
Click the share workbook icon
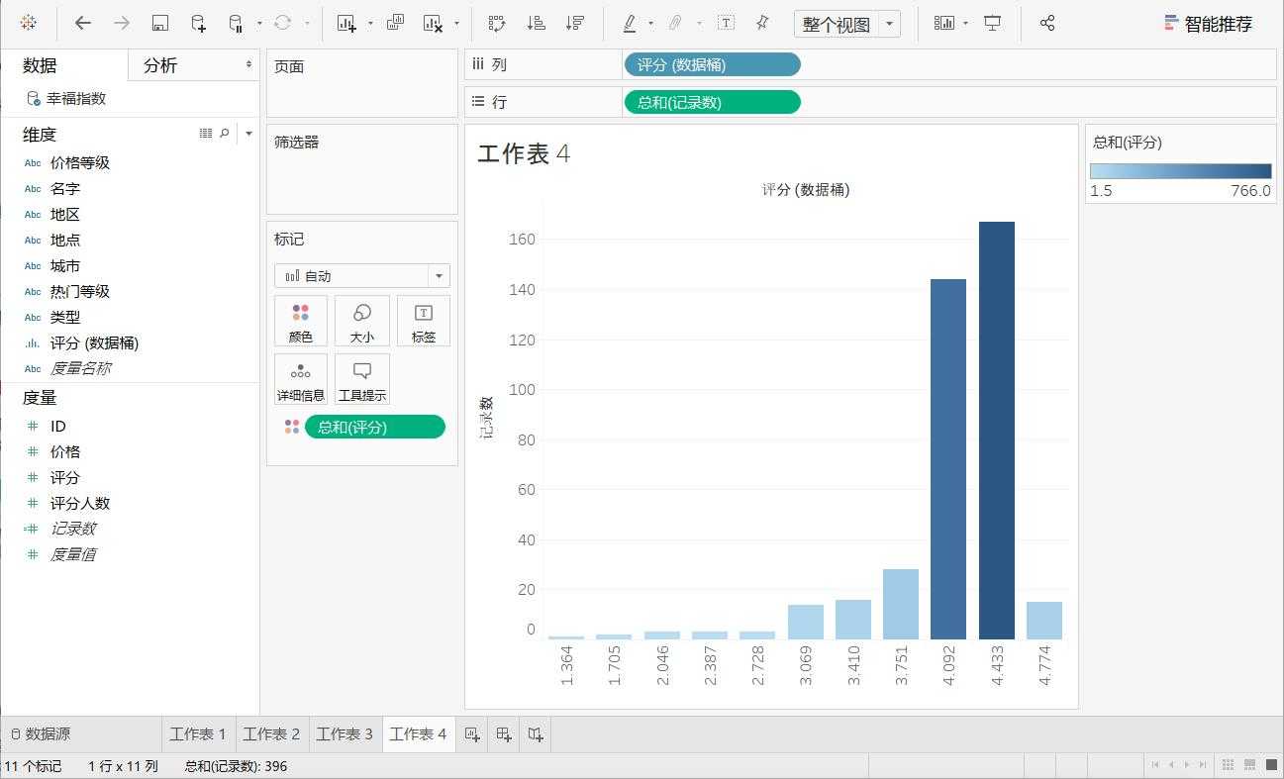coord(1047,23)
